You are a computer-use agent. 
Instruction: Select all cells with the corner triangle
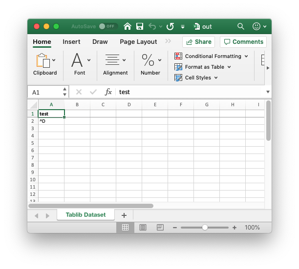click(x=33, y=105)
